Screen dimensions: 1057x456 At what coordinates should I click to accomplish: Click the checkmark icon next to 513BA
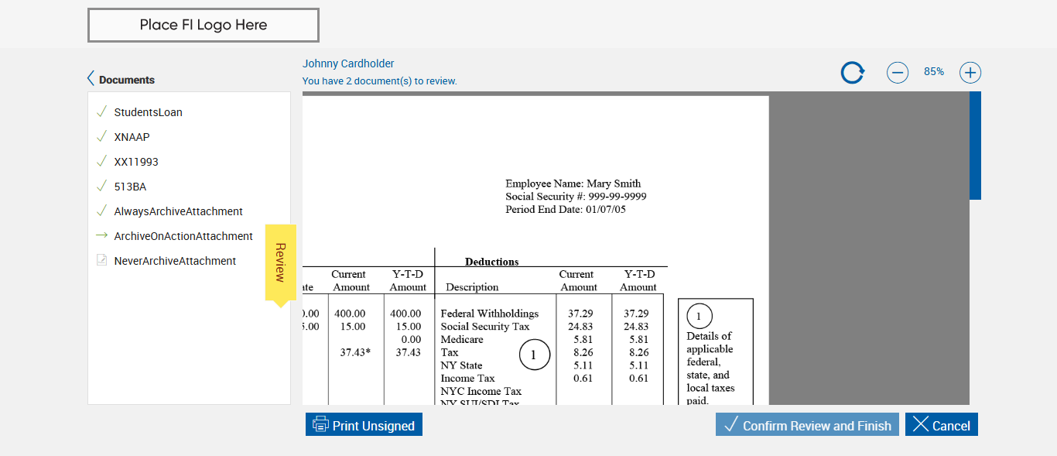pos(101,186)
